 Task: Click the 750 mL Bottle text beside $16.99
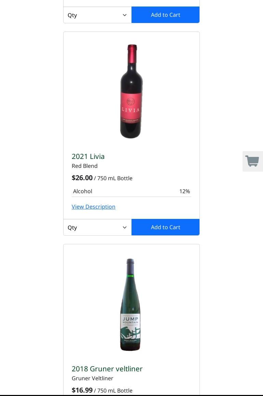[x=115, y=391]
